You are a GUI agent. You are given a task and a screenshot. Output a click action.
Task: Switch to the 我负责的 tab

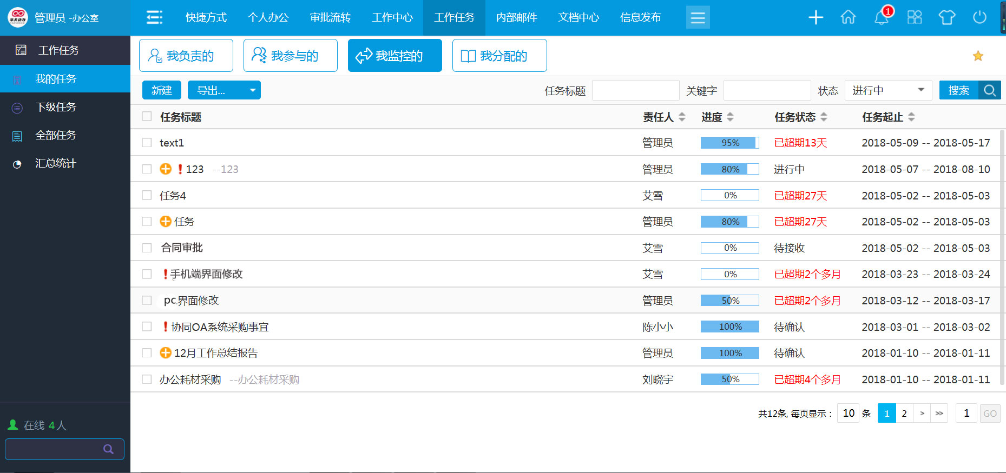tap(186, 56)
